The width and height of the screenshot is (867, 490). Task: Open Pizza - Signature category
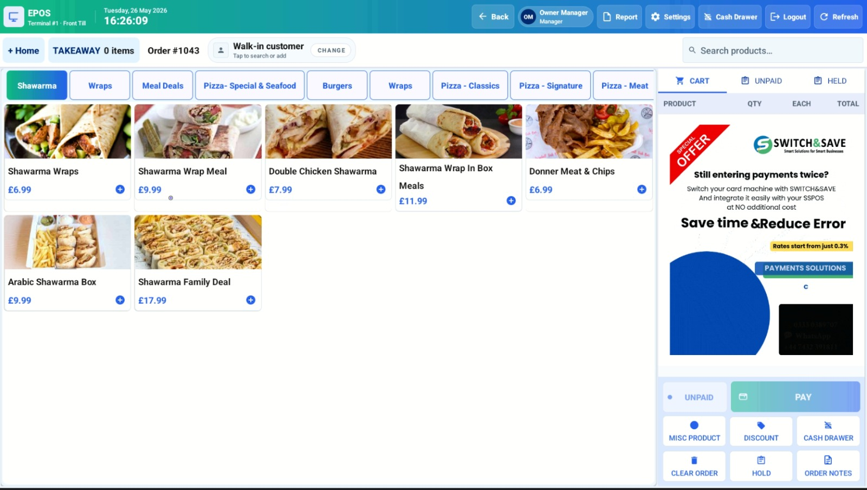tap(551, 86)
